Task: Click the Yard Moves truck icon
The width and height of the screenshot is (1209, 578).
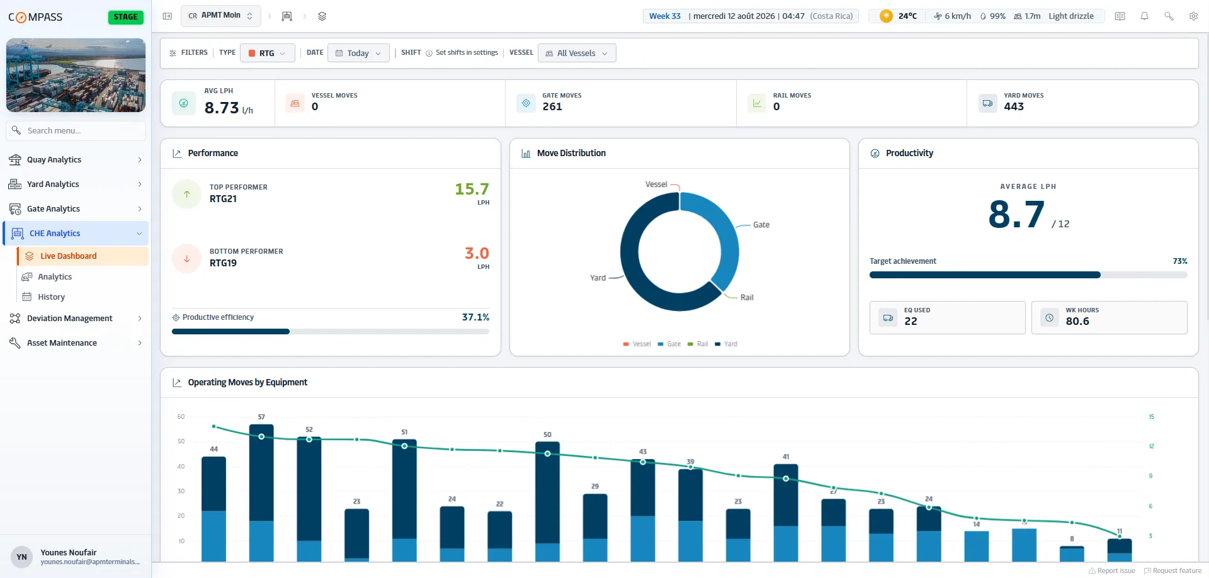Action: pos(988,103)
